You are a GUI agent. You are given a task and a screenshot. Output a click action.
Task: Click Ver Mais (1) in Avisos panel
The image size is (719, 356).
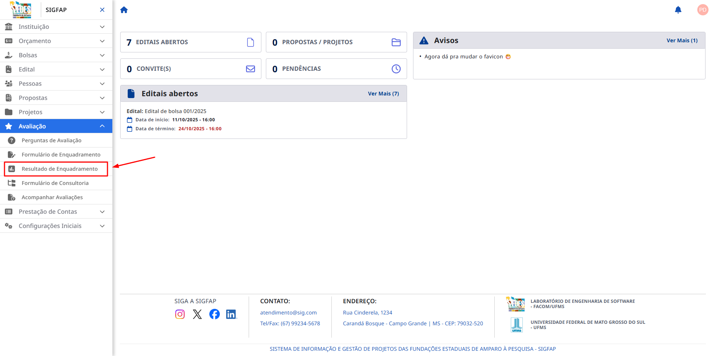682,40
